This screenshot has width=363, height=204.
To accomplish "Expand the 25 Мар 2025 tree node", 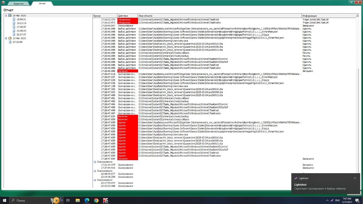I will (6, 38).
